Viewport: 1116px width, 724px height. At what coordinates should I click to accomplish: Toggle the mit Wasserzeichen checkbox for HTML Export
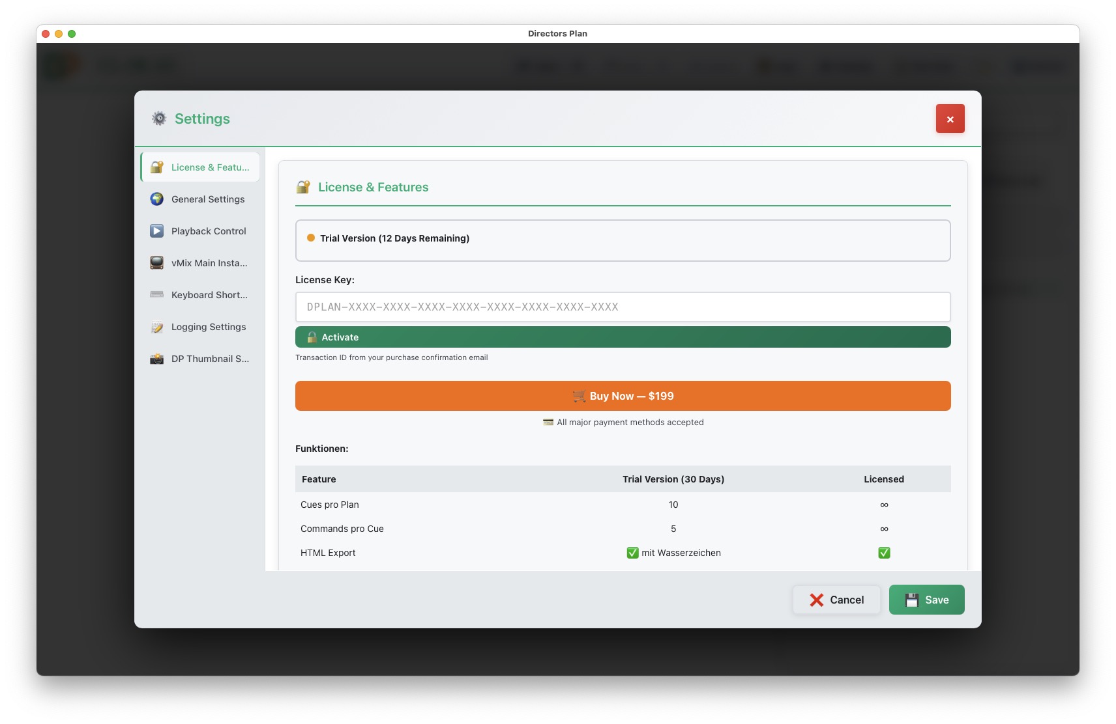[x=632, y=553]
